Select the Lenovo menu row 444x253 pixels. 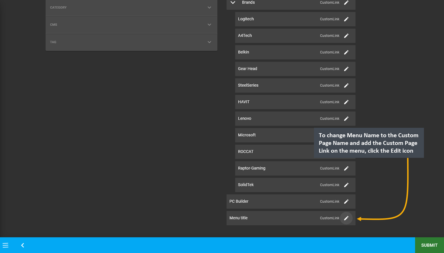coord(295,119)
